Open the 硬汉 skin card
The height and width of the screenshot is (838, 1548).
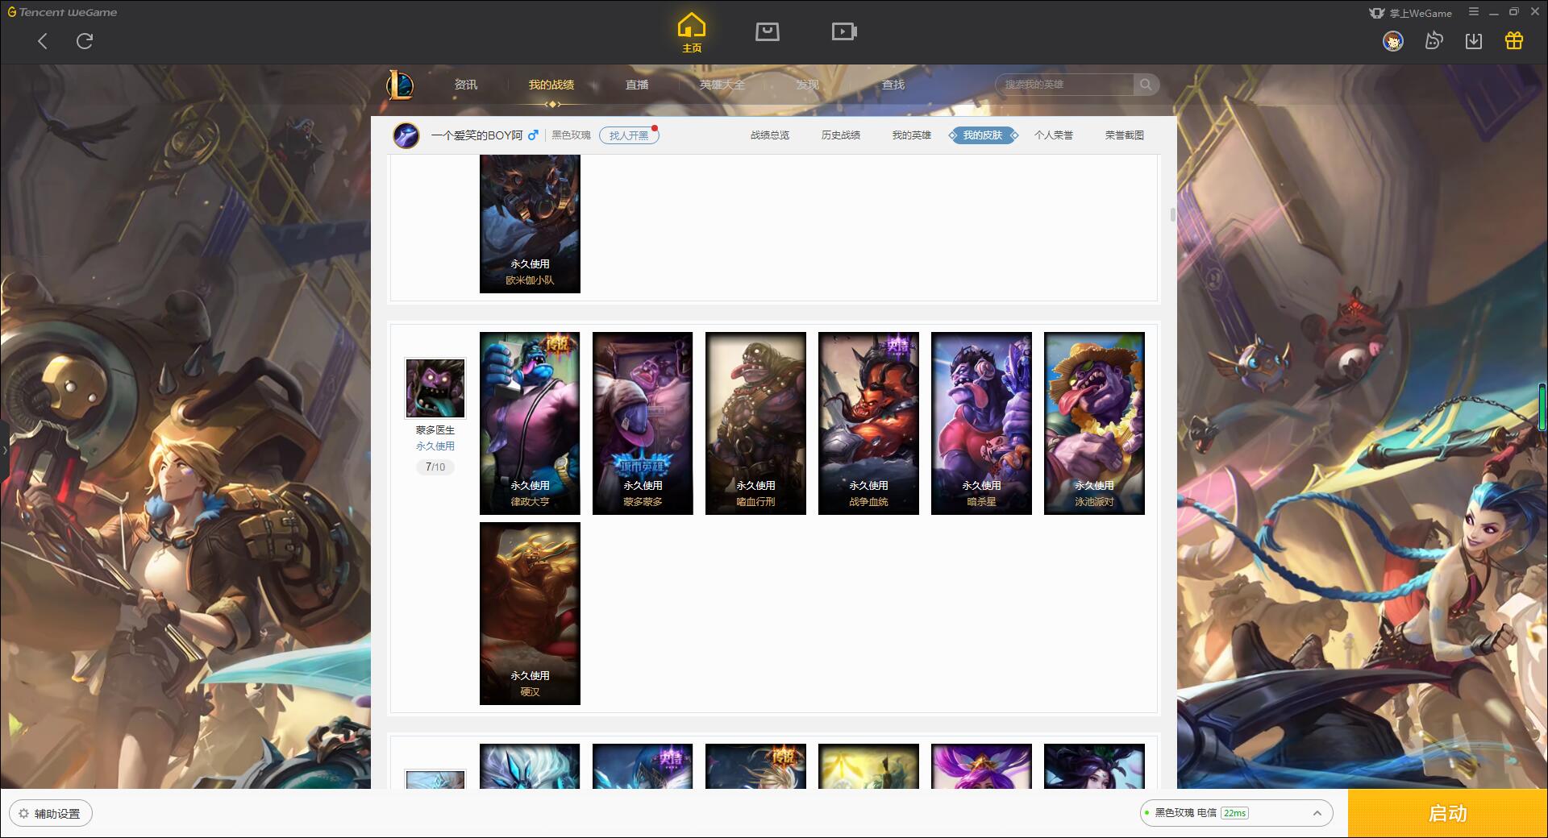[530, 613]
